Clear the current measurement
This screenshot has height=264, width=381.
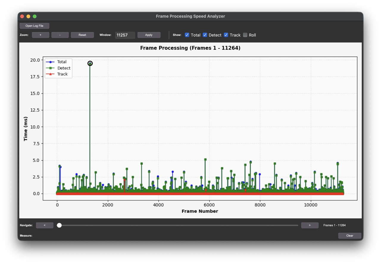(x=349, y=235)
